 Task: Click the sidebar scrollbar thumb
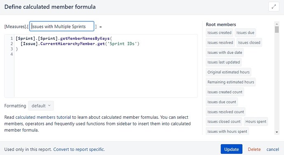(x=277, y=30)
